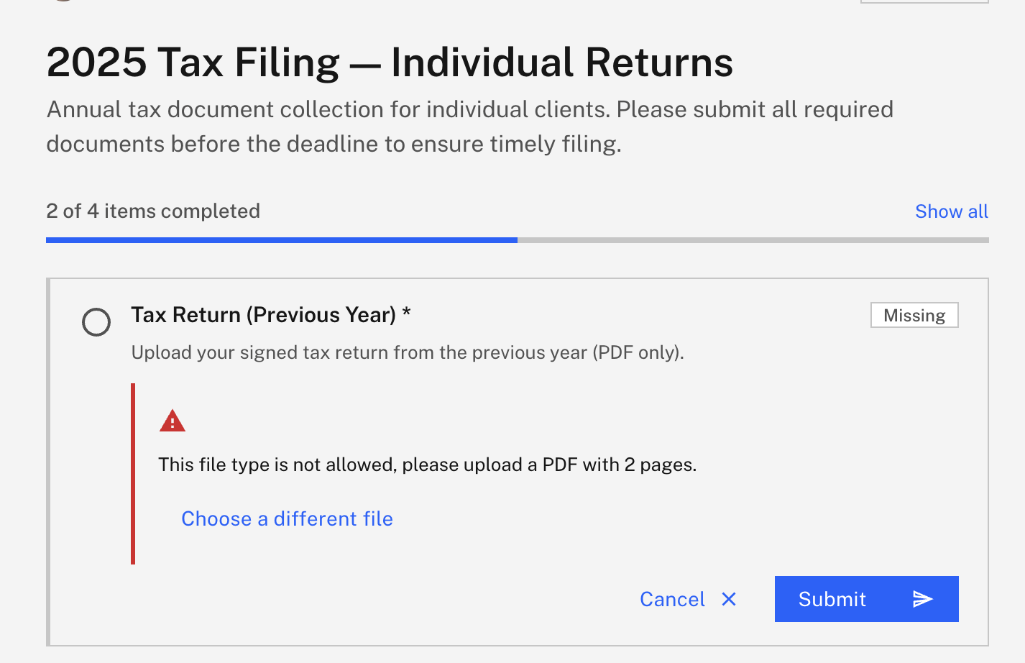Viewport: 1025px width, 663px height.
Task: Click Choose a different file
Action: pos(287,518)
